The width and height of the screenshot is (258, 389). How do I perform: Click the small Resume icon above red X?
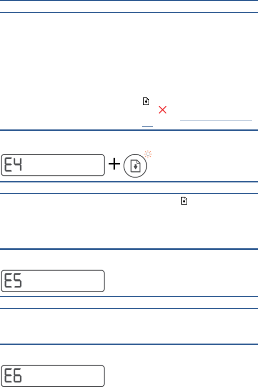point(146,102)
